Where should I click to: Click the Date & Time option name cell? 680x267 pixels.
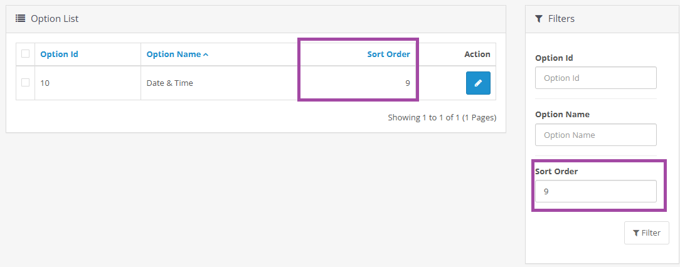(169, 83)
